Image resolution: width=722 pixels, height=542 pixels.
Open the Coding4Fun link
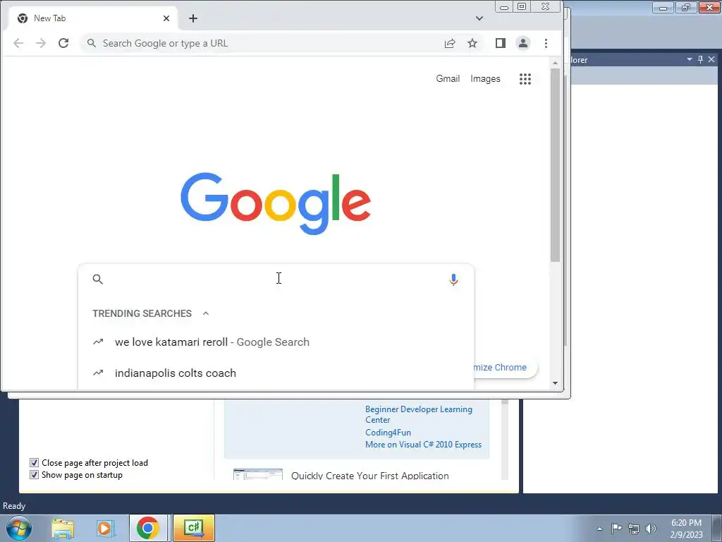(388, 433)
